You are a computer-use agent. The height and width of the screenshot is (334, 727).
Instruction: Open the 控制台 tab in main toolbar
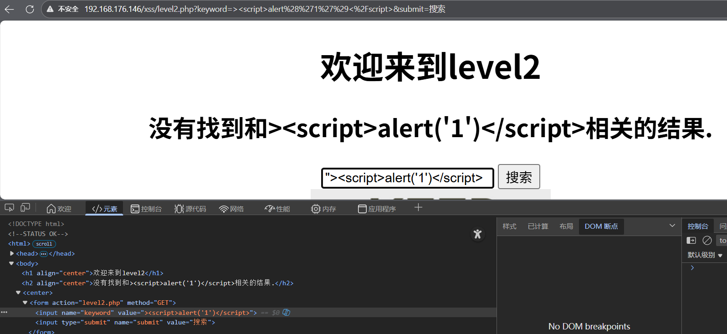(146, 209)
